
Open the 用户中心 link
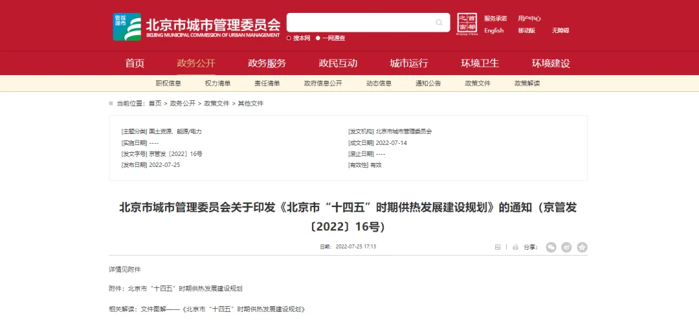(x=529, y=19)
